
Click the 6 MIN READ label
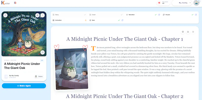pos(12,78)
